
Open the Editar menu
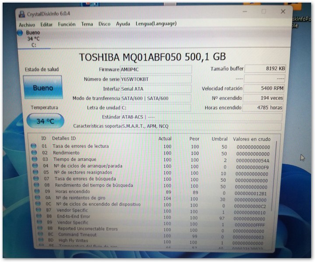coord(46,24)
